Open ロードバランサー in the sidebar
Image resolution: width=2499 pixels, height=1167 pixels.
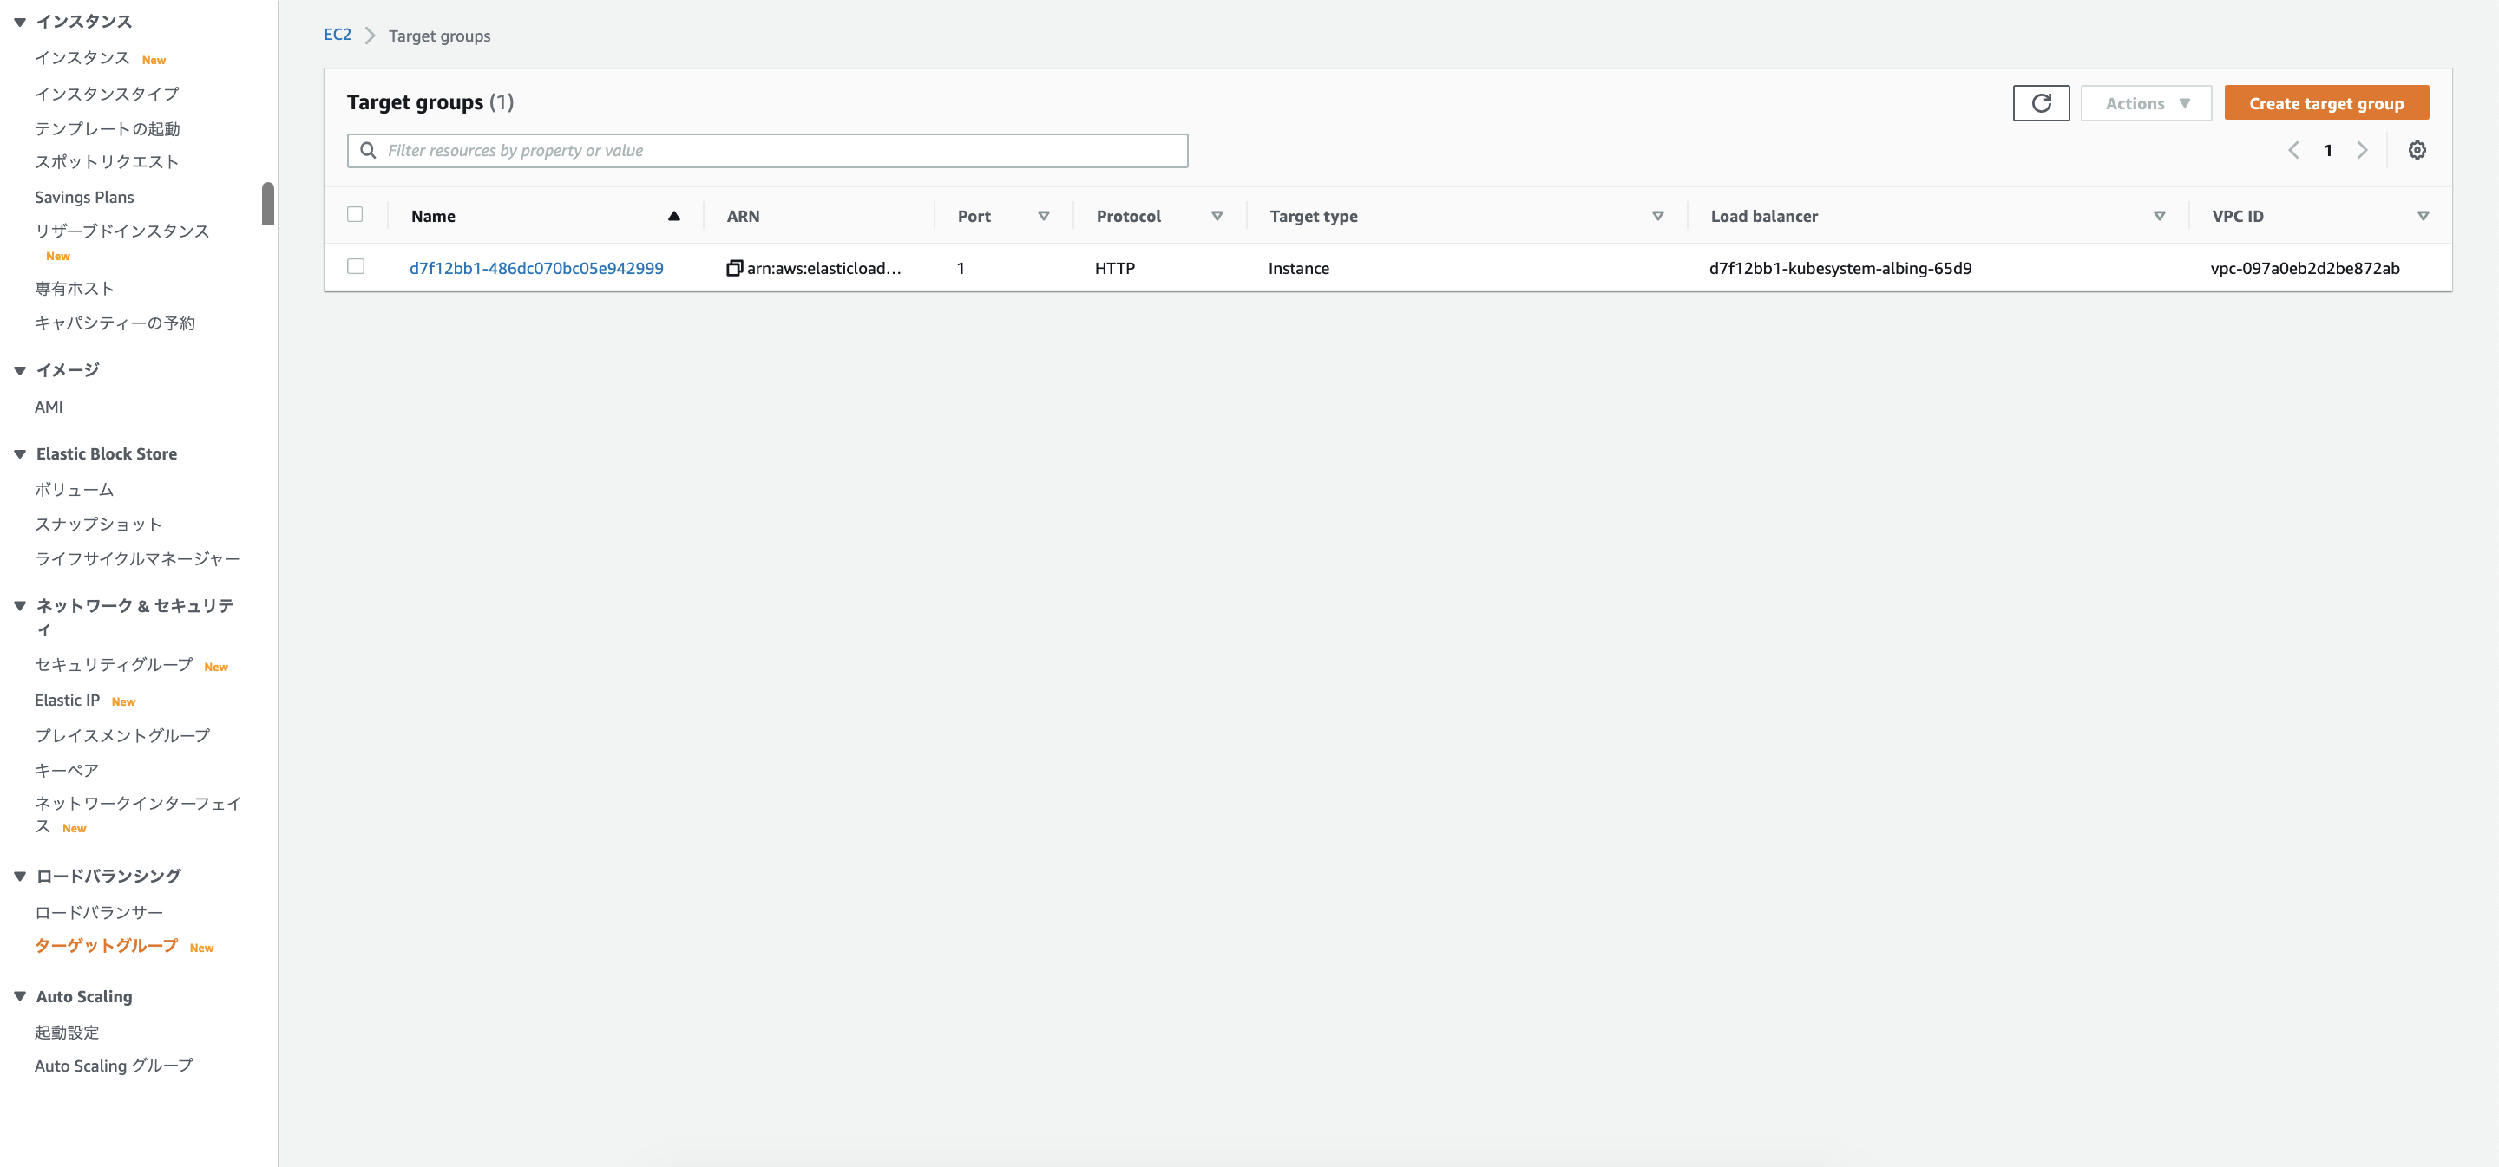pos(99,912)
